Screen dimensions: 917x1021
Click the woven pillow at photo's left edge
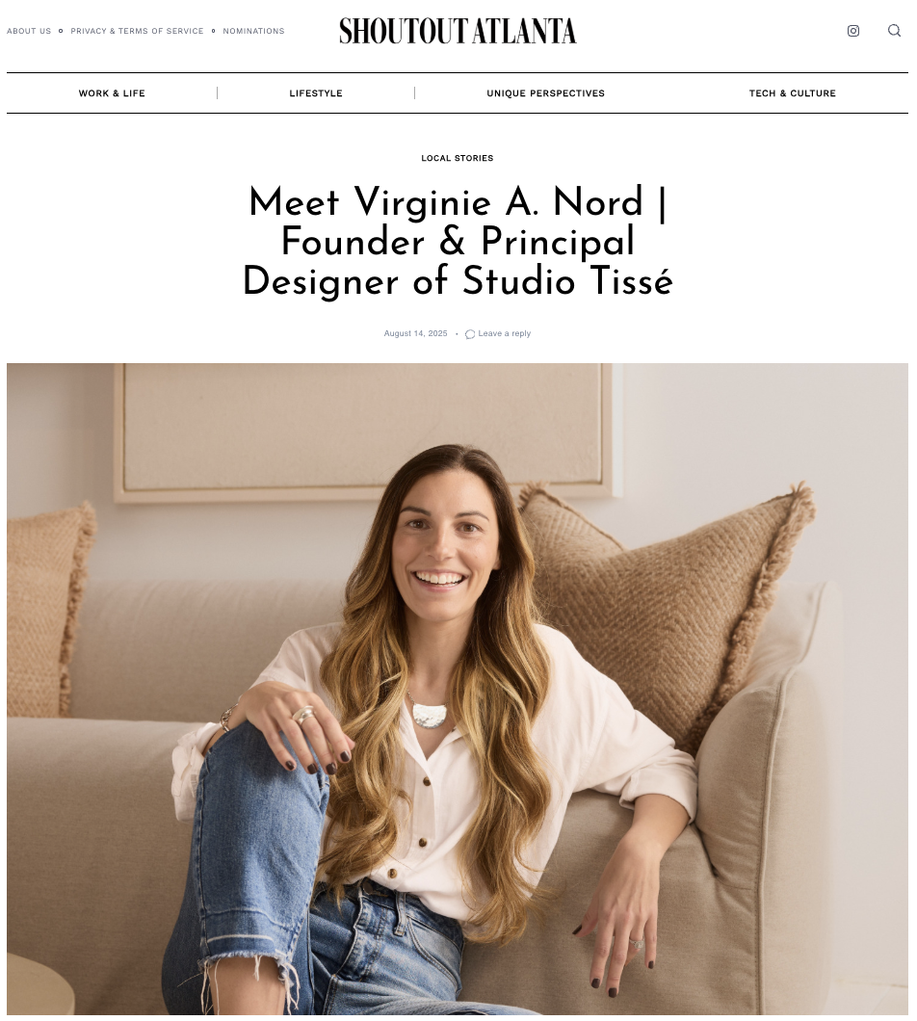click(47, 609)
